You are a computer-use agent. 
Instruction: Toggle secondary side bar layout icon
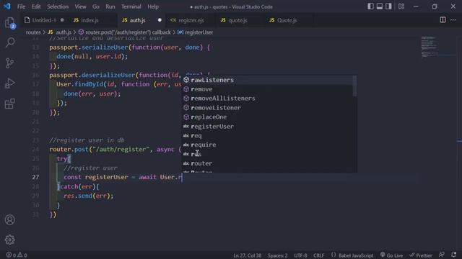388,6
